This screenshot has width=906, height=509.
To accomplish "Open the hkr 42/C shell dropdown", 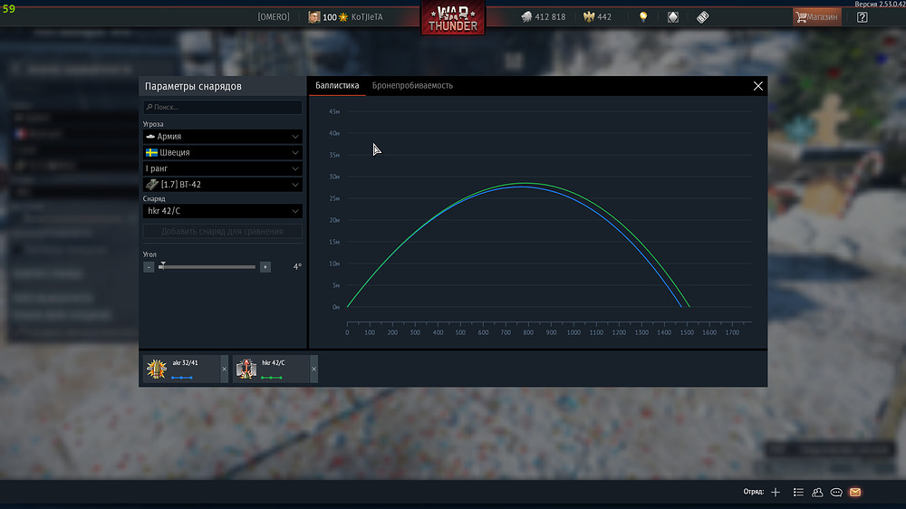I will (222, 211).
